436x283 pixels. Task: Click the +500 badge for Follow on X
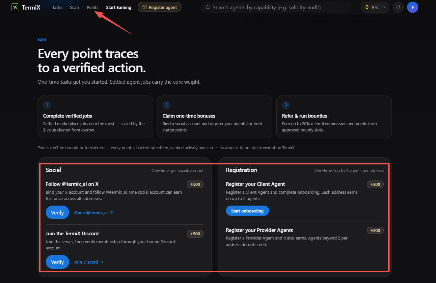[x=195, y=184]
